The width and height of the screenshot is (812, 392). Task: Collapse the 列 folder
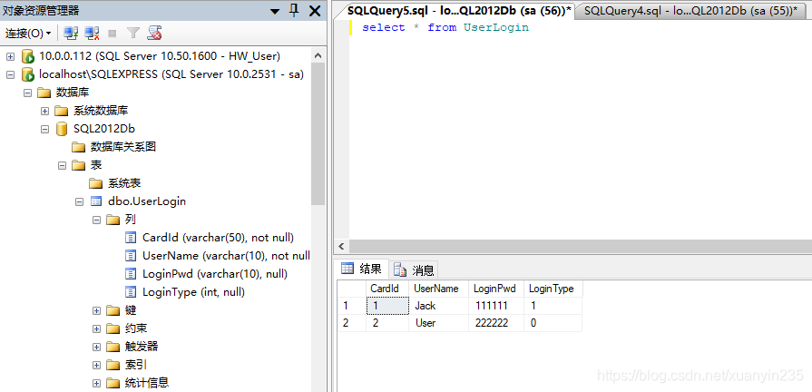(x=96, y=220)
